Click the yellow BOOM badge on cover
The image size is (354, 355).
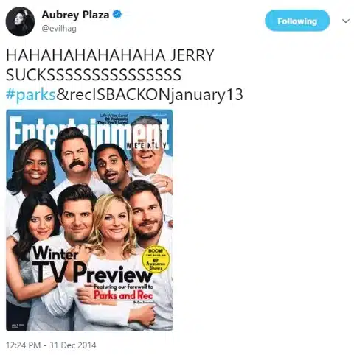tap(156, 259)
